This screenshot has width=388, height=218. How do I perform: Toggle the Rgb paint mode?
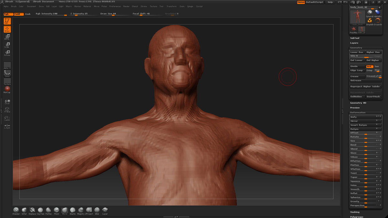coord(8,14)
